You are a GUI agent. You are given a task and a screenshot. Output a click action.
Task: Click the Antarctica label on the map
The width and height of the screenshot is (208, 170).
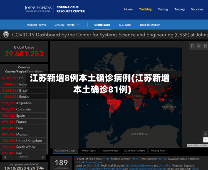[x=139, y=134]
